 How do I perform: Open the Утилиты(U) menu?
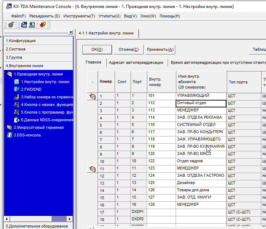click(x=110, y=16)
